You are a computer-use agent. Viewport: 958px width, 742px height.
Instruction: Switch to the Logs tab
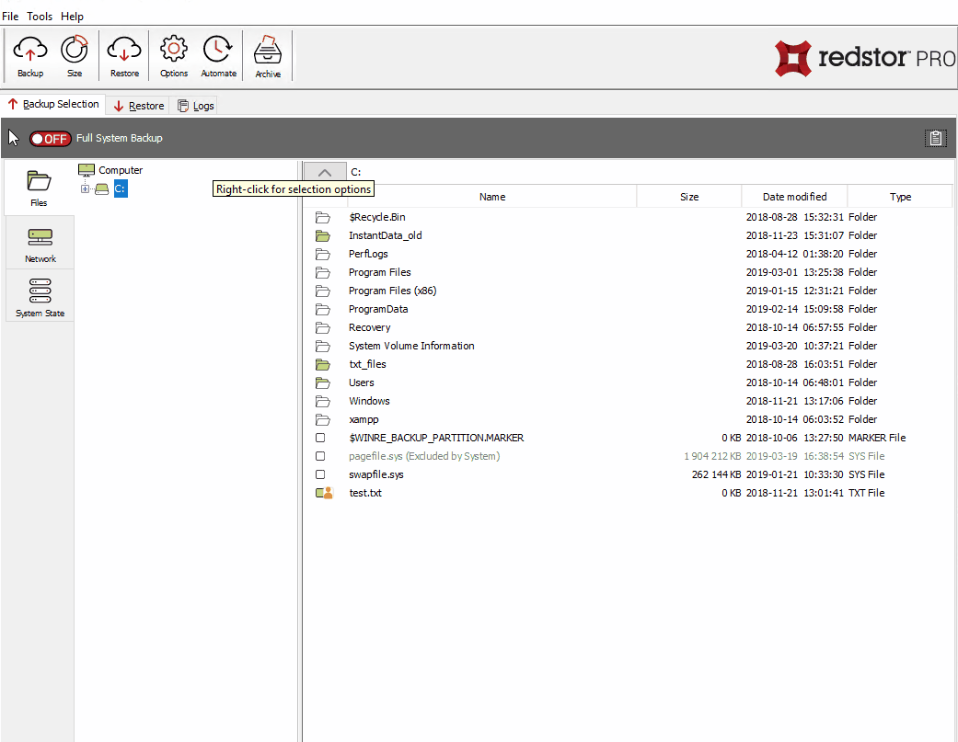click(x=195, y=105)
